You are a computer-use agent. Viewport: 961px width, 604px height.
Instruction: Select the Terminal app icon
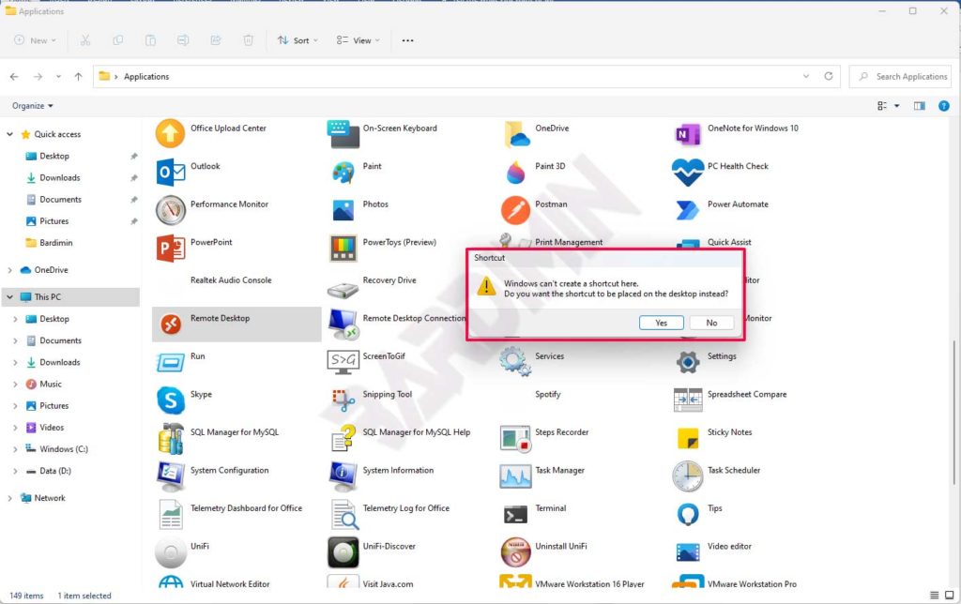[x=515, y=515]
